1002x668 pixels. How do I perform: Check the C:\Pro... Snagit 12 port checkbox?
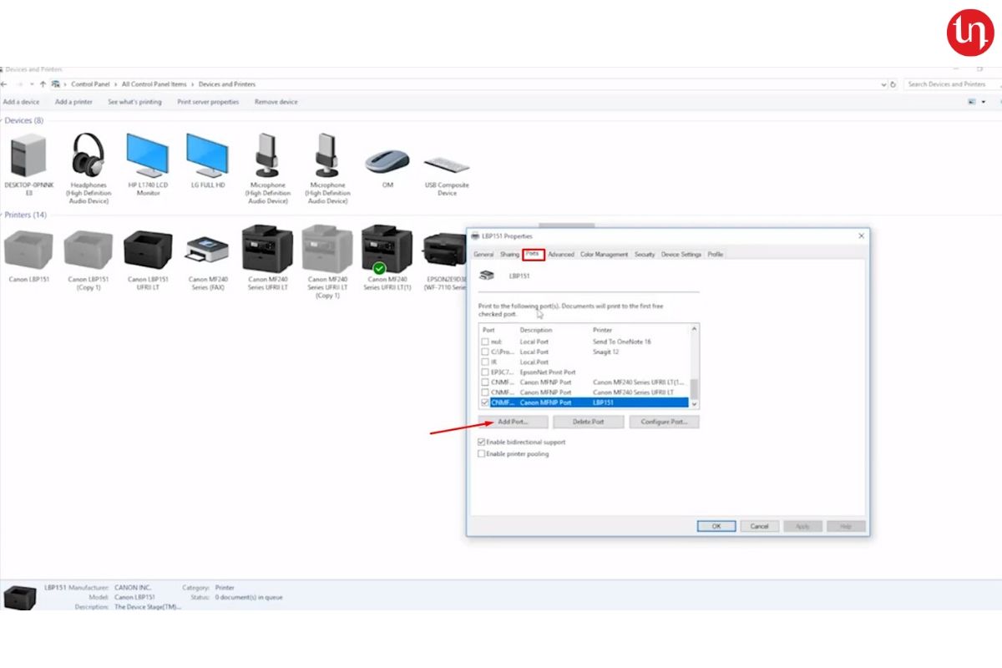coord(484,352)
